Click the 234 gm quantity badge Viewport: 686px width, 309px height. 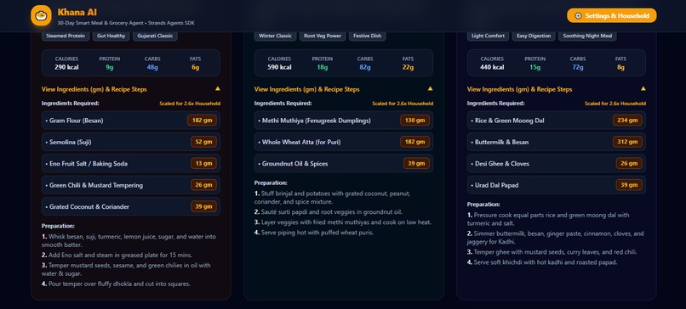(x=627, y=120)
